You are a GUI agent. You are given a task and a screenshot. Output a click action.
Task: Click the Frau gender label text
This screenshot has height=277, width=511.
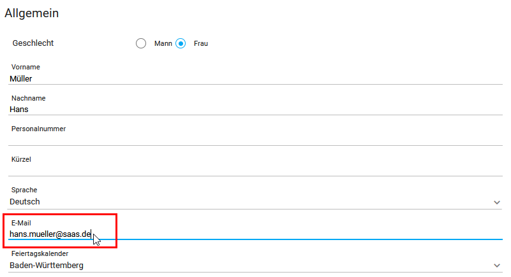pyautogui.click(x=201, y=43)
